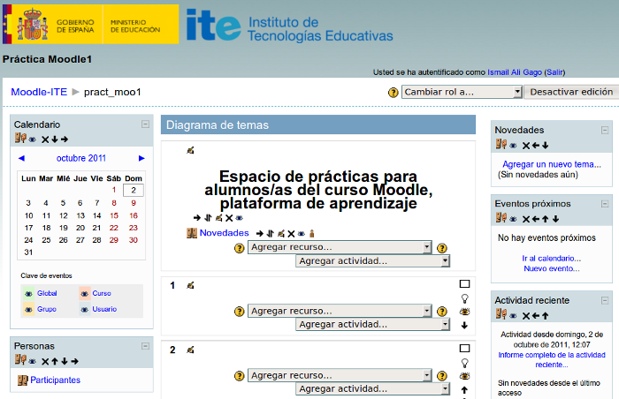619x399 pixels.
Task: Move topic 1 down with the arrow icon
Action: 464,326
